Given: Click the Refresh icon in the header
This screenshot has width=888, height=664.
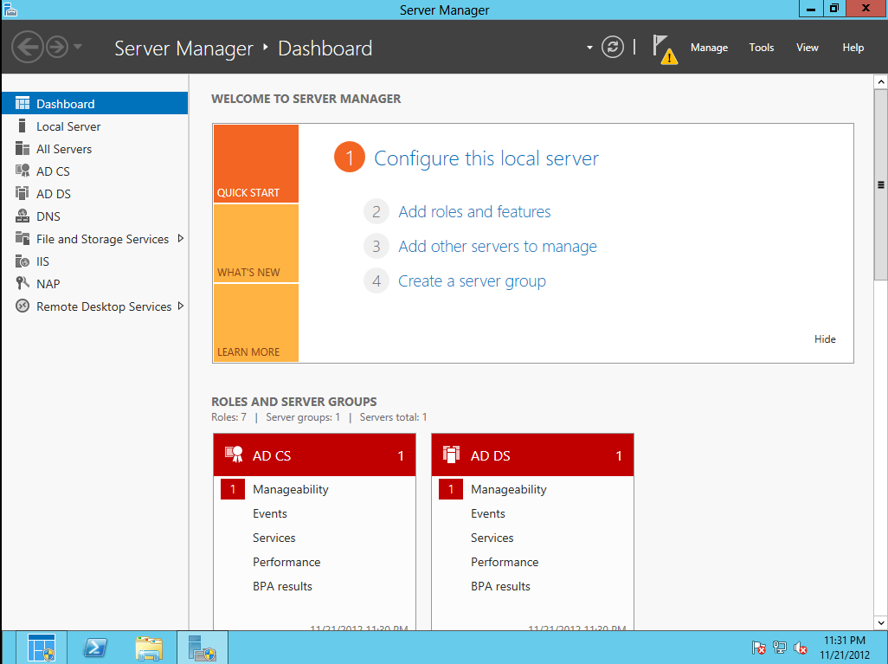Looking at the screenshot, I should pos(613,48).
